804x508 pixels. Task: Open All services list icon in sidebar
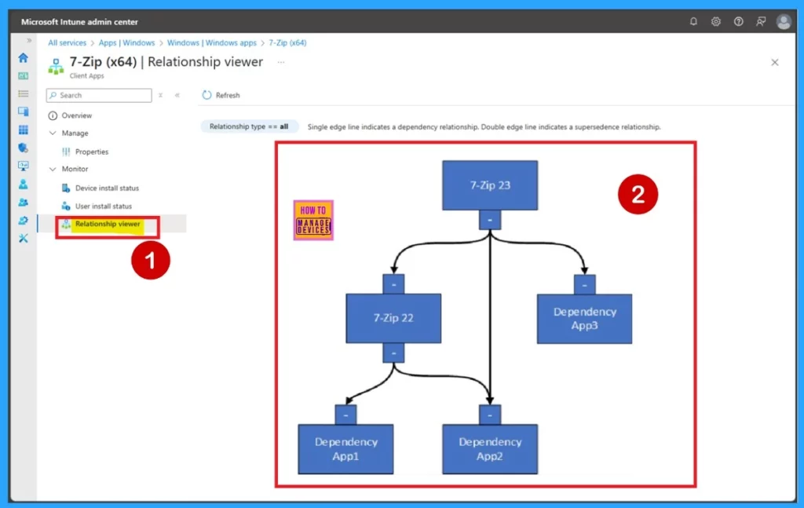click(x=23, y=93)
